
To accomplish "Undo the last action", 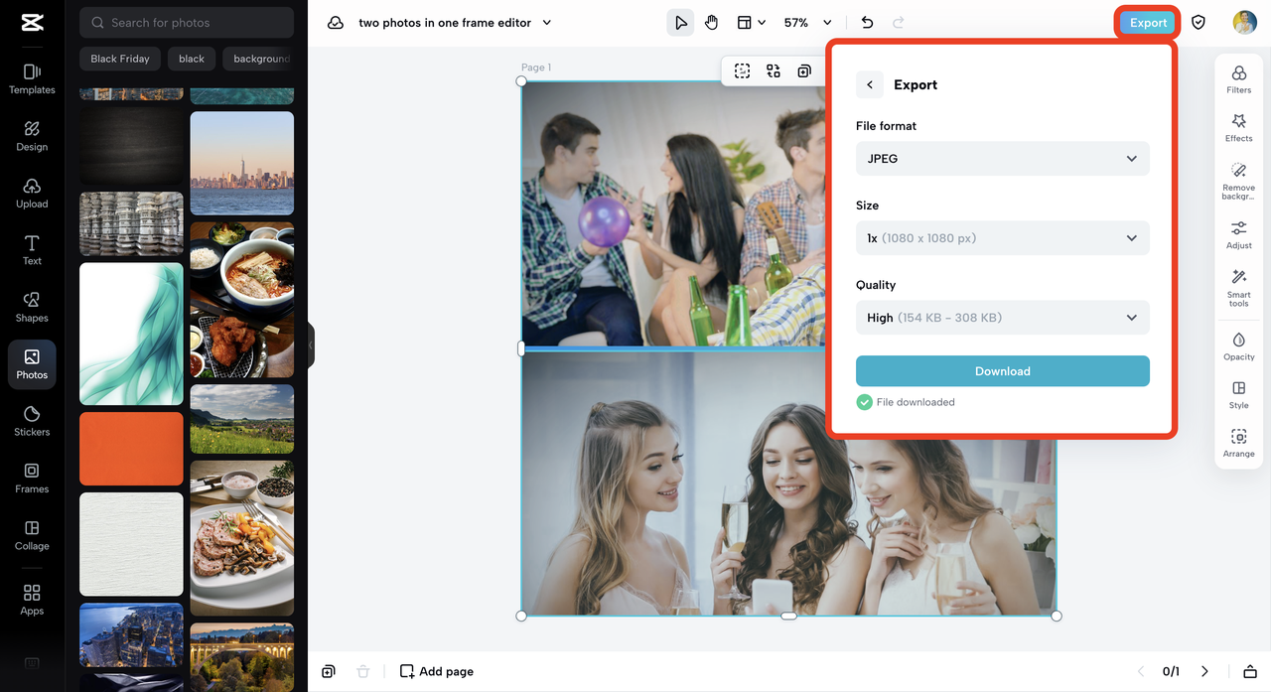I will [x=867, y=23].
